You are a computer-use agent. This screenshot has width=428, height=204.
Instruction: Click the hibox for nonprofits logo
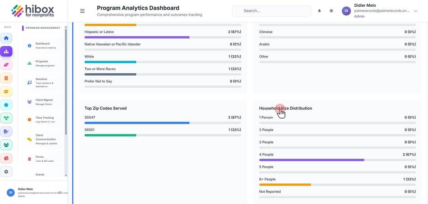click(33, 11)
